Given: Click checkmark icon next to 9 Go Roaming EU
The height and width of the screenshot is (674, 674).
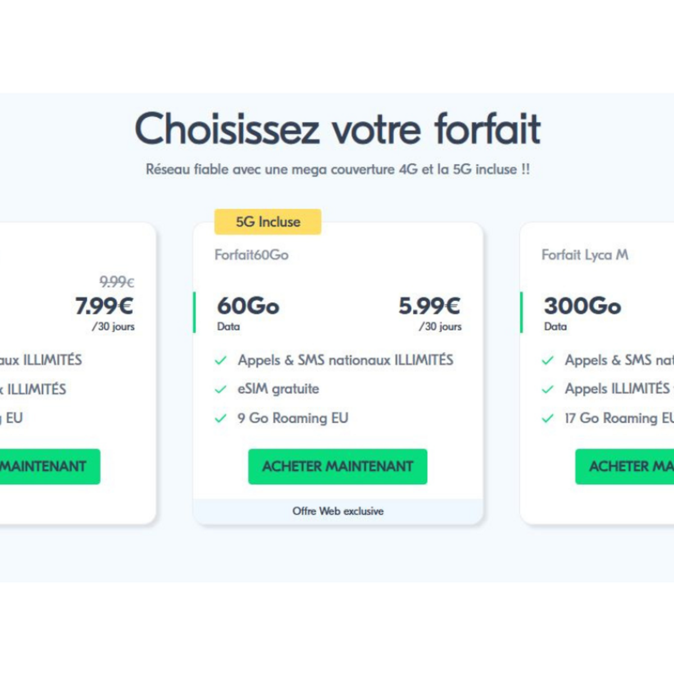Looking at the screenshot, I should pyautogui.click(x=221, y=418).
